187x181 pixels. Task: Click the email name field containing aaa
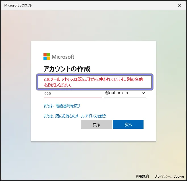pyautogui.click(x=73, y=93)
